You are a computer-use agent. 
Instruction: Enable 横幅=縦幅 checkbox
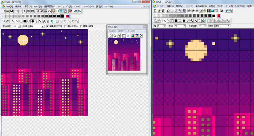(x=81, y=26)
